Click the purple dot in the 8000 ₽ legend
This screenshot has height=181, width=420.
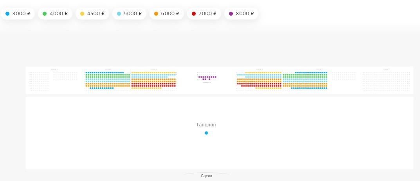[231, 14]
